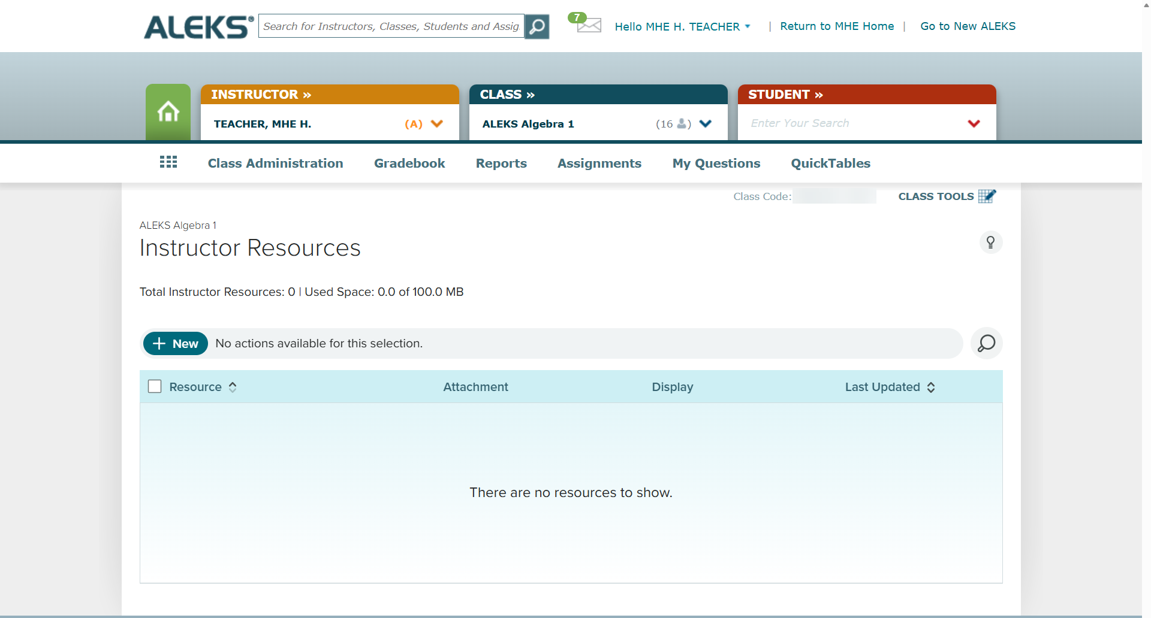Focus the top search input field

click(x=391, y=26)
